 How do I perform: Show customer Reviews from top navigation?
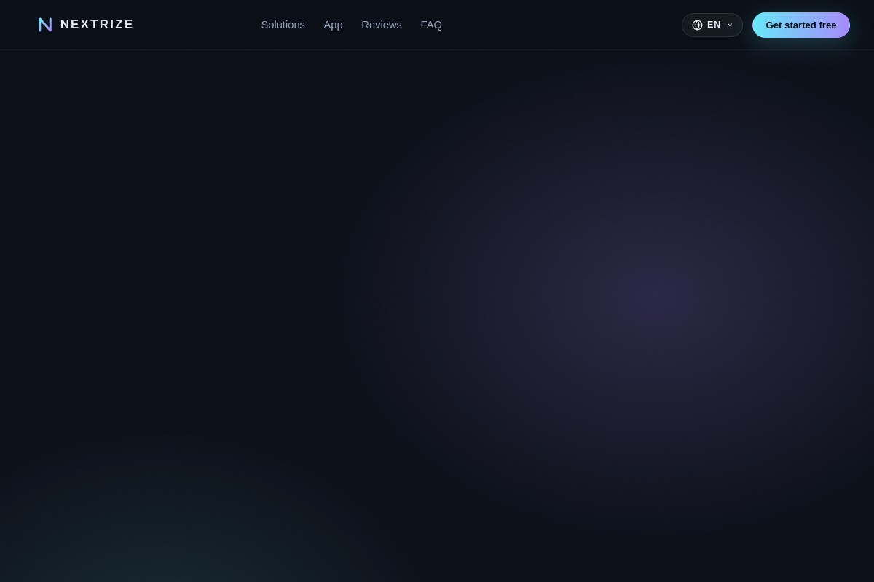tap(382, 25)
